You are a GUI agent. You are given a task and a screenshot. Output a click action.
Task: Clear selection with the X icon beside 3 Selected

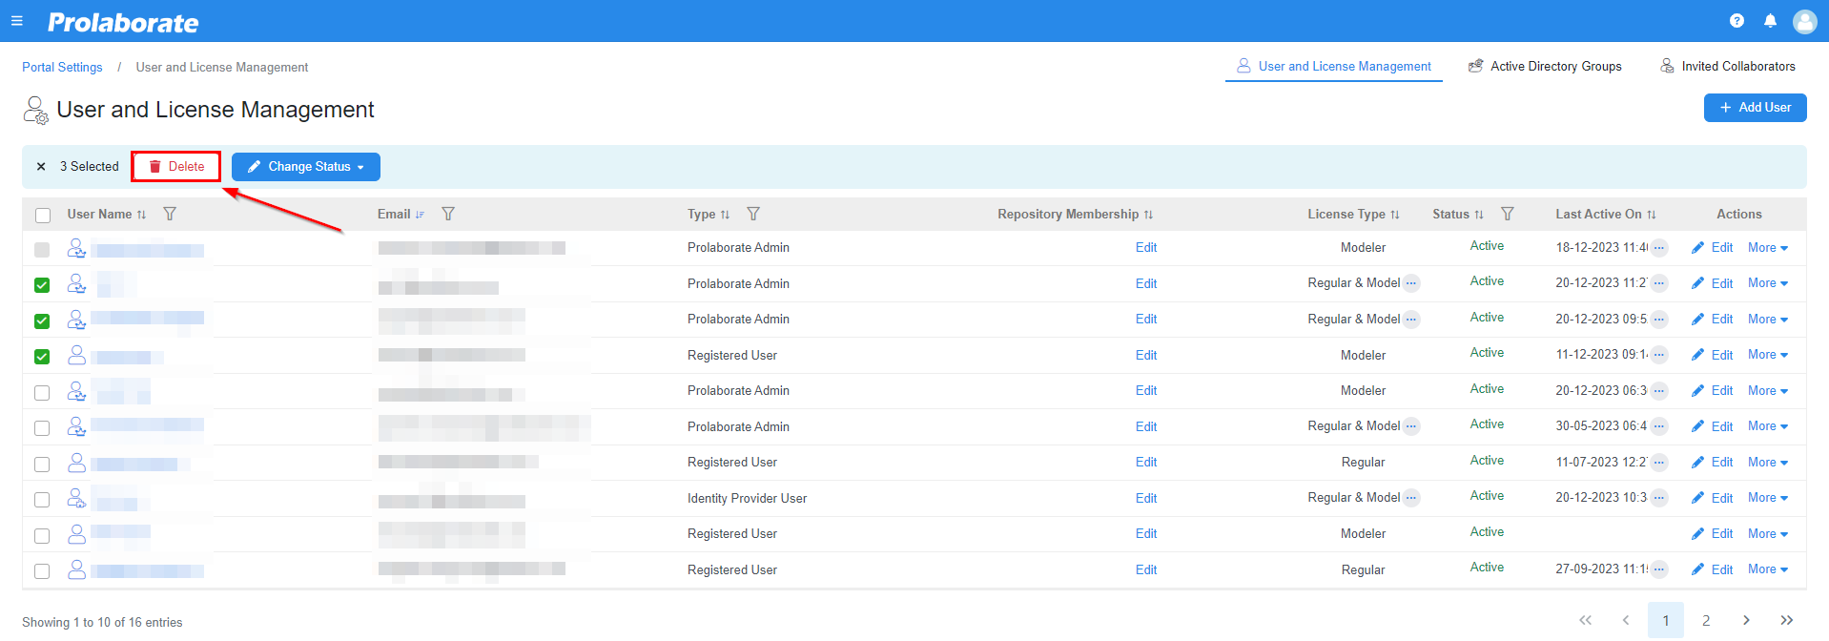click(x=41, y=166)
